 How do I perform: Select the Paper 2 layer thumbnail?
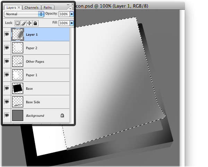(18, 48)
